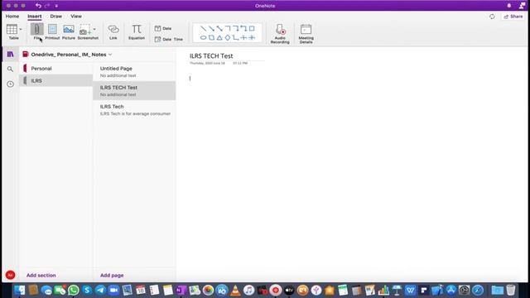Show recent notes clock icon
The width and height of the screenshot is (530, 298).
[10, 84]
